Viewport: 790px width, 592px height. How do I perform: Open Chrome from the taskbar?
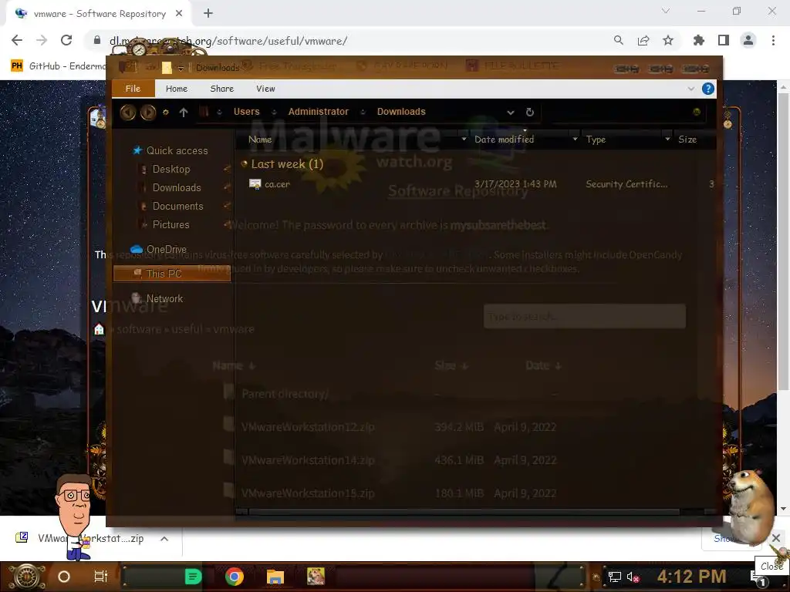235,577
